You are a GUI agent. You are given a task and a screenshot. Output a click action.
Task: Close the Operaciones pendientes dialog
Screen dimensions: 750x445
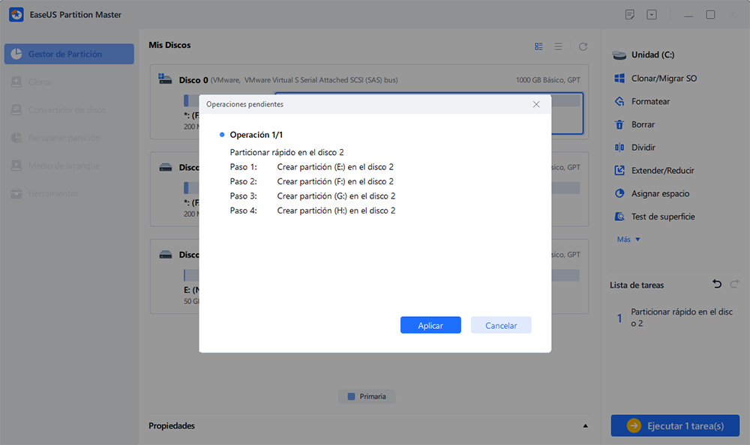click(x=536, y=104)
